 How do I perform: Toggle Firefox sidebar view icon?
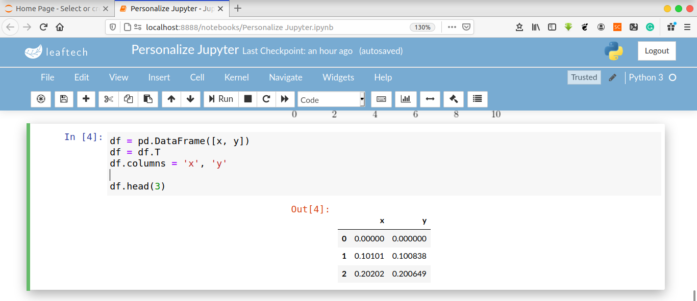tap(552, 27)
